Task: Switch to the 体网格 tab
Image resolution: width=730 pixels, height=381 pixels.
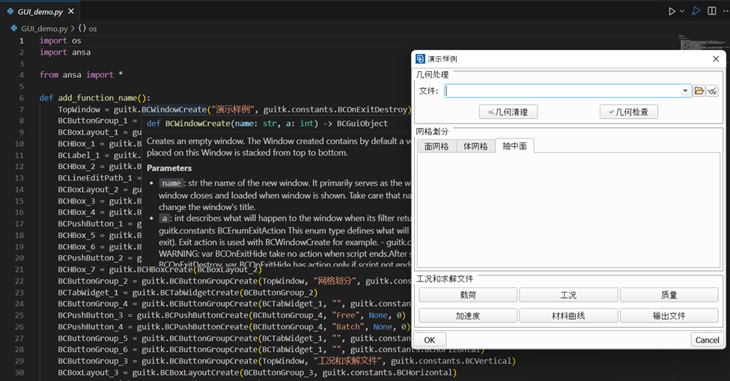Action: [475, 146]
